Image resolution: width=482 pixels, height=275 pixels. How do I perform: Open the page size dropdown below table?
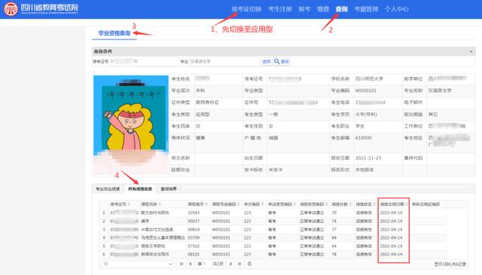137,264
